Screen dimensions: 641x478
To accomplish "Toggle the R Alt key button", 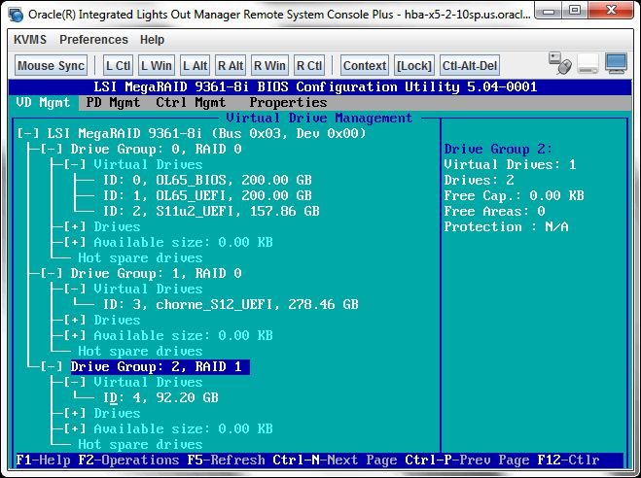I will coord(231,66).
